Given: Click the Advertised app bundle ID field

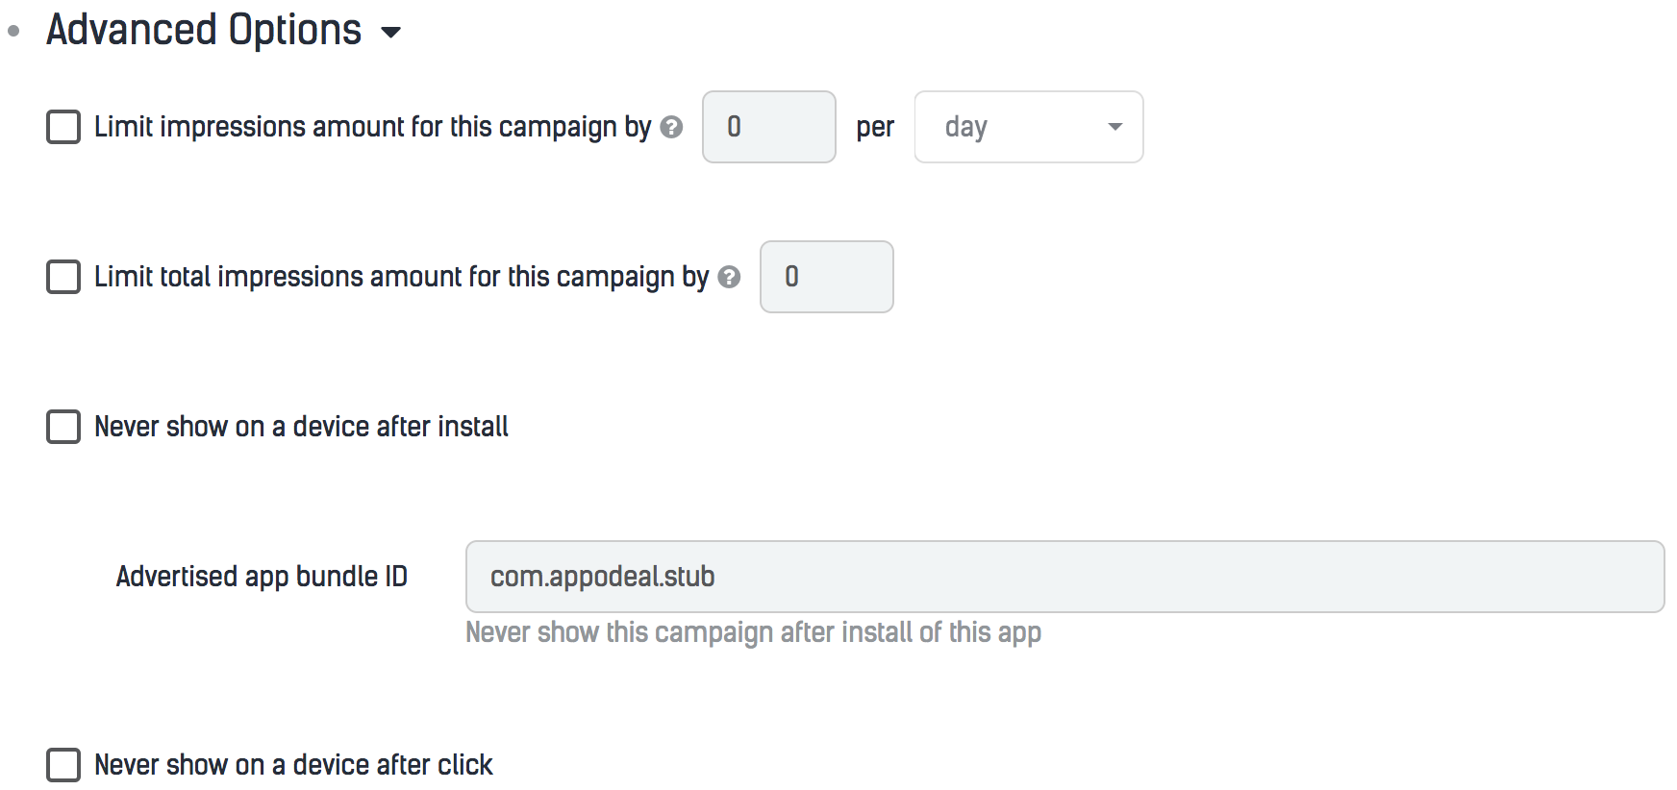Looking at the screenshot, I should [1064, 577].
